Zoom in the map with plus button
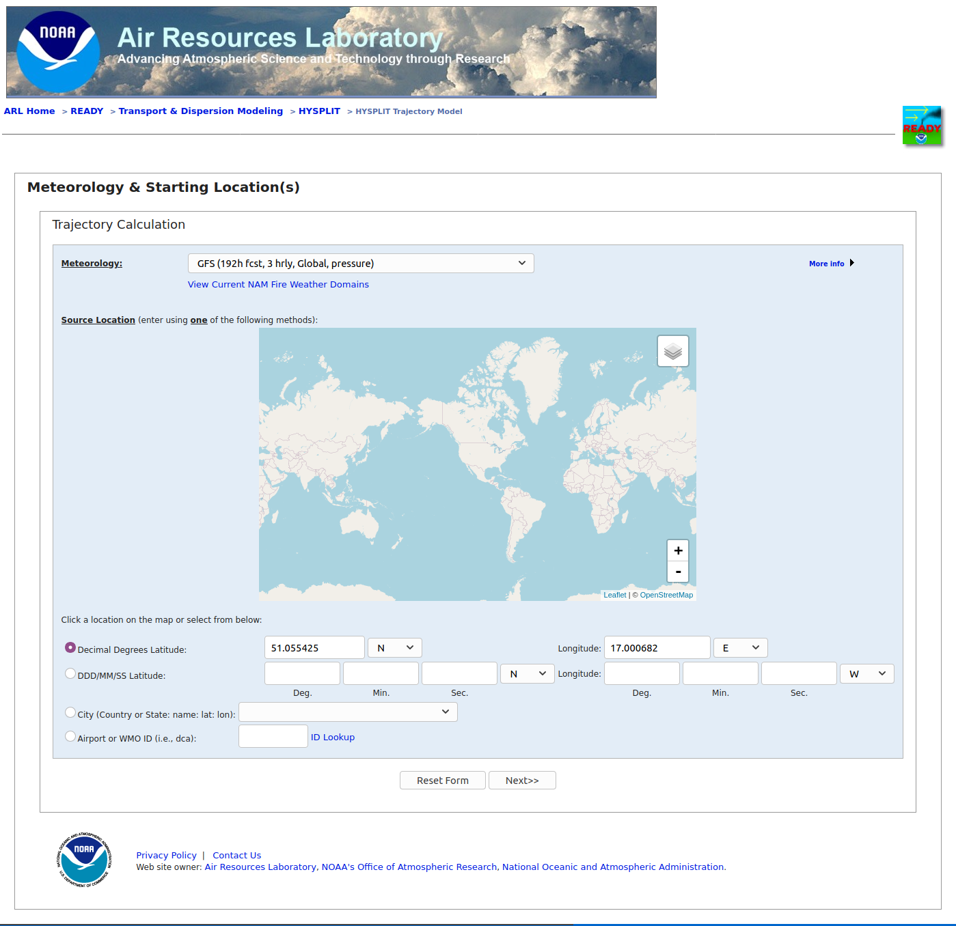This screenshot has height=926, width=956. click(x=678, y=550)
